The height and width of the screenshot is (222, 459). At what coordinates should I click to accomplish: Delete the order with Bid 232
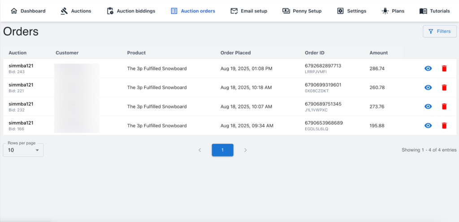(444, 107)
